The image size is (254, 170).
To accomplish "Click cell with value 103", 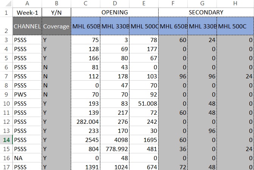I will coord(144,76).
